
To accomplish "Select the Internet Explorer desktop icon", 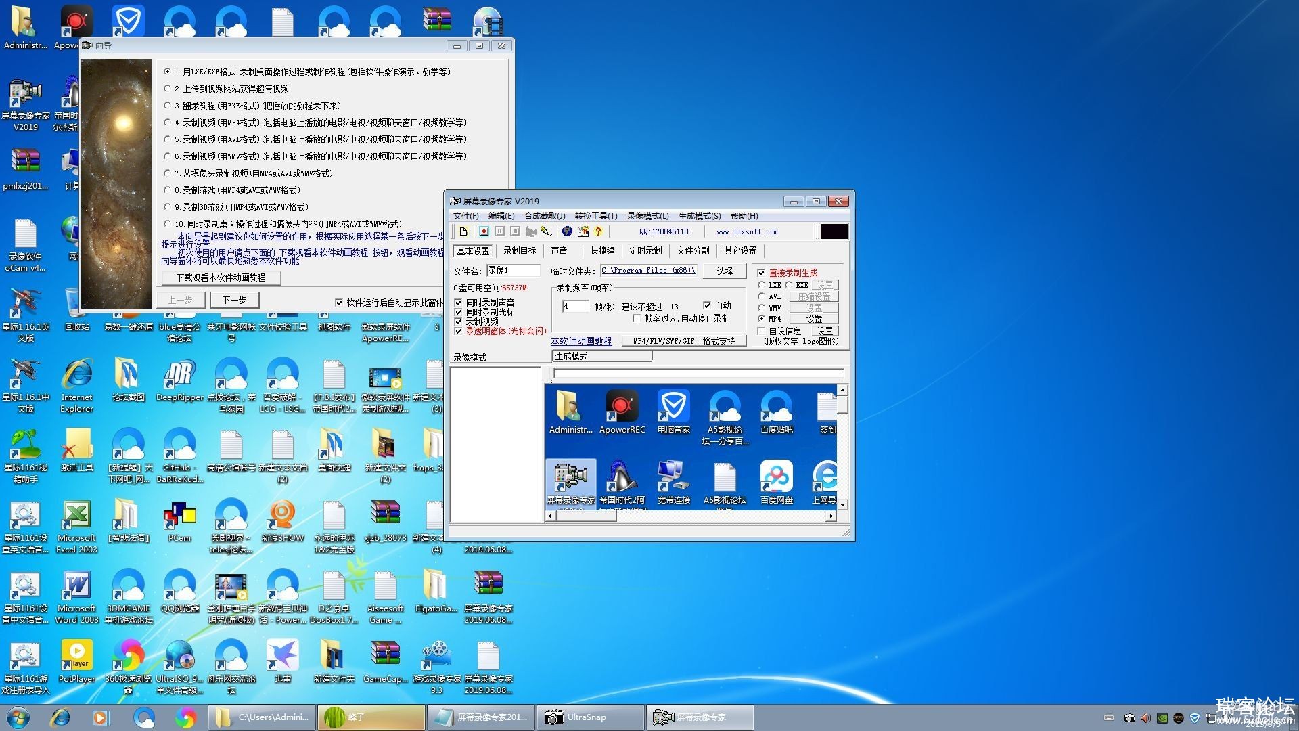I will tap(76, 386).
